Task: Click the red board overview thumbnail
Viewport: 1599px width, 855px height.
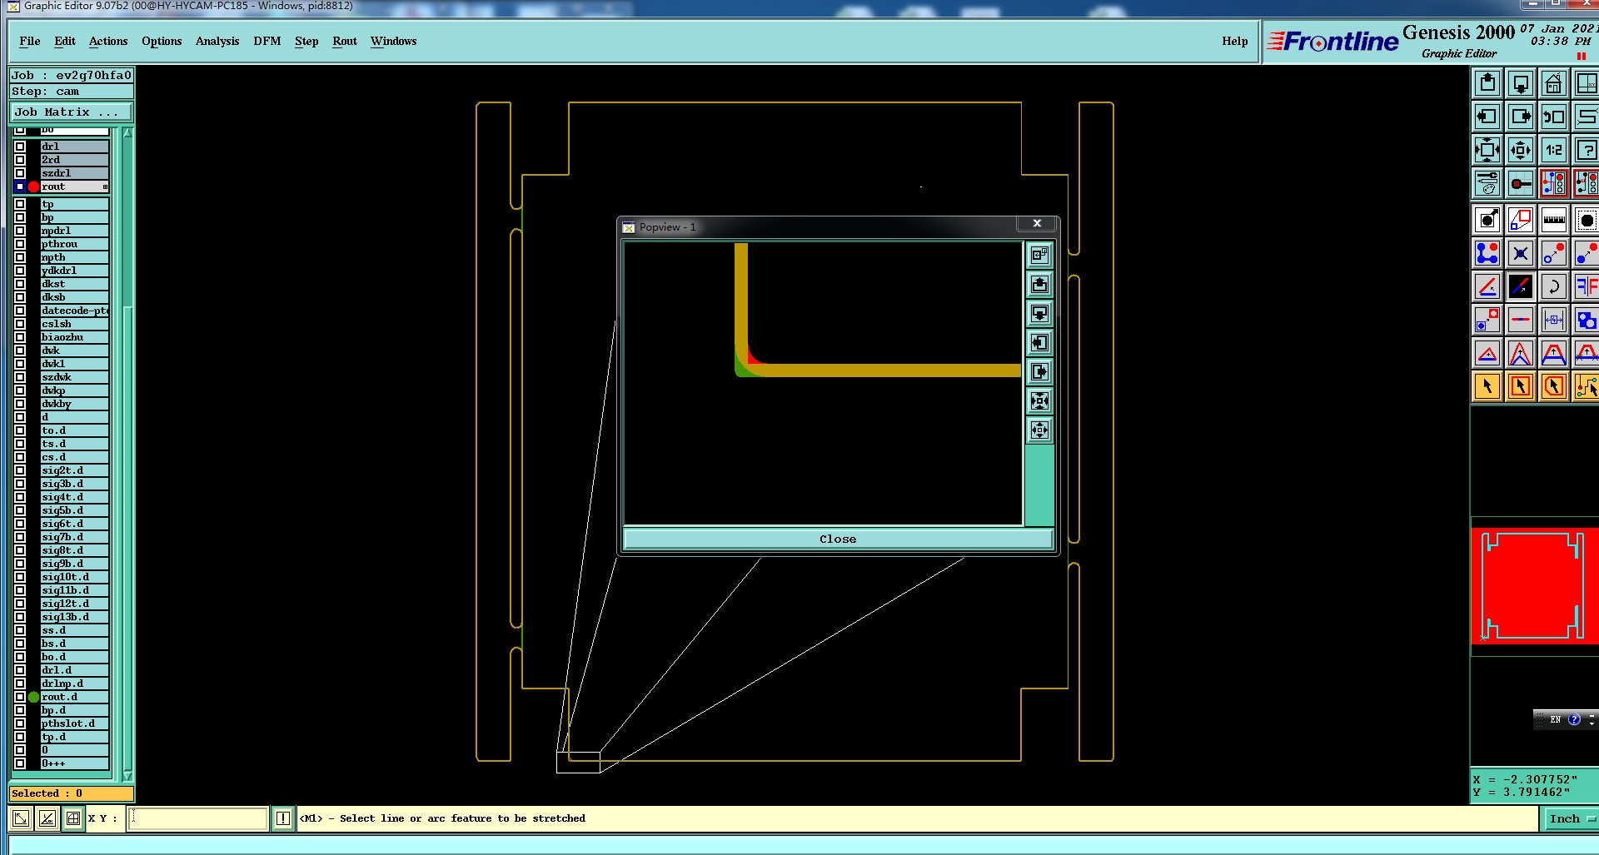Action: click(x=1534, y=584)
